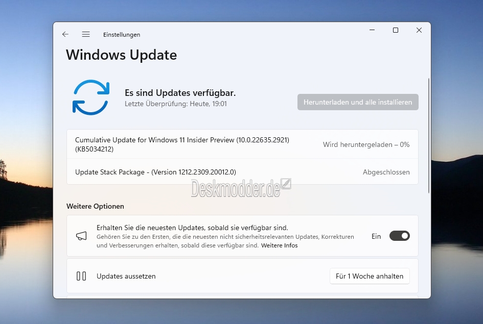Close the Einstellungen window
This screenshot has height=324, width=483.
point(419,30)
